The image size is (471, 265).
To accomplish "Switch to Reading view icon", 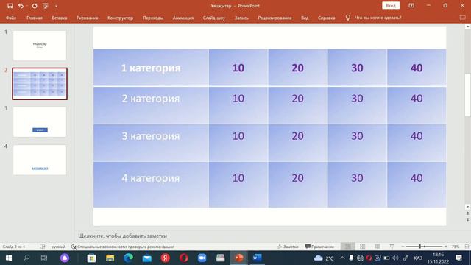I will 378,247.
